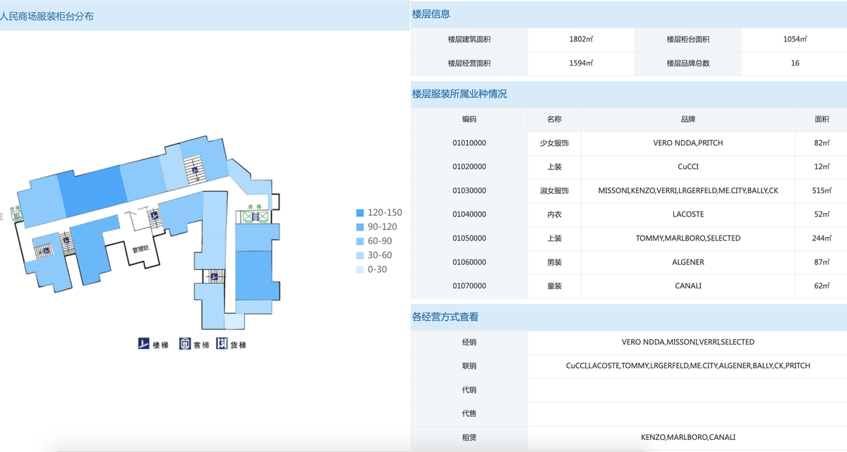Click the 代售 business mode label

coord(469,414)
